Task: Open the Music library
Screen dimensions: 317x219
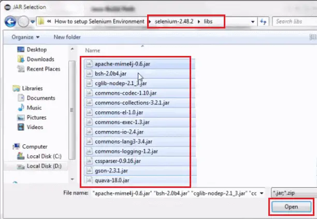Action: click(30, 108)
